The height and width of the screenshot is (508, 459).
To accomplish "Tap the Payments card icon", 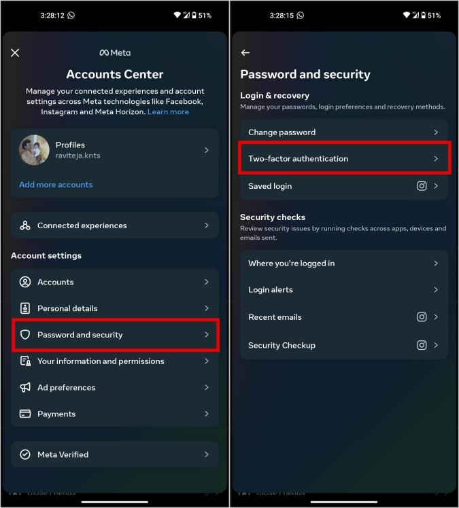I will (x=25, y=414).
